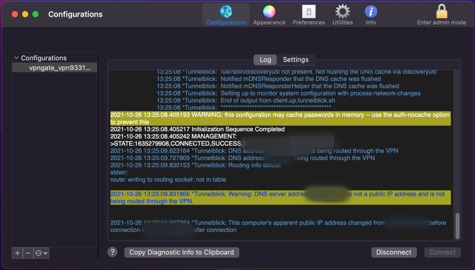
Task: Click the highlighted DNS server warning line
Action: tap(280, 198)
